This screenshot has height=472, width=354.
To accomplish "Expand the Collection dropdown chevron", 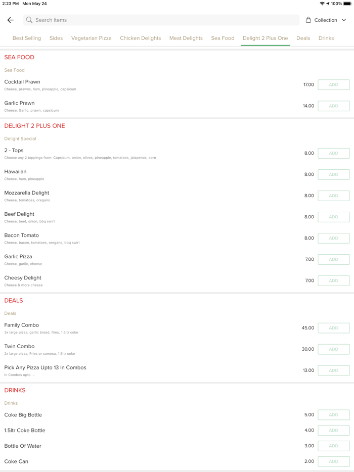I will coord(344,20).
